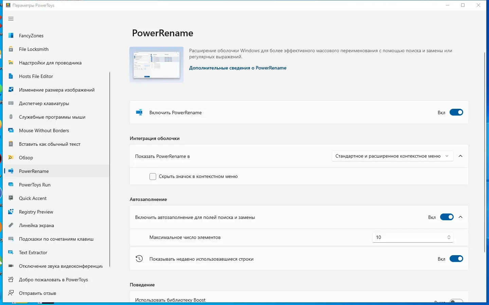Click the spinner arrows for Максимальное число элементов
The height and width of the screenshot is (305, 489).
point(449,238)
